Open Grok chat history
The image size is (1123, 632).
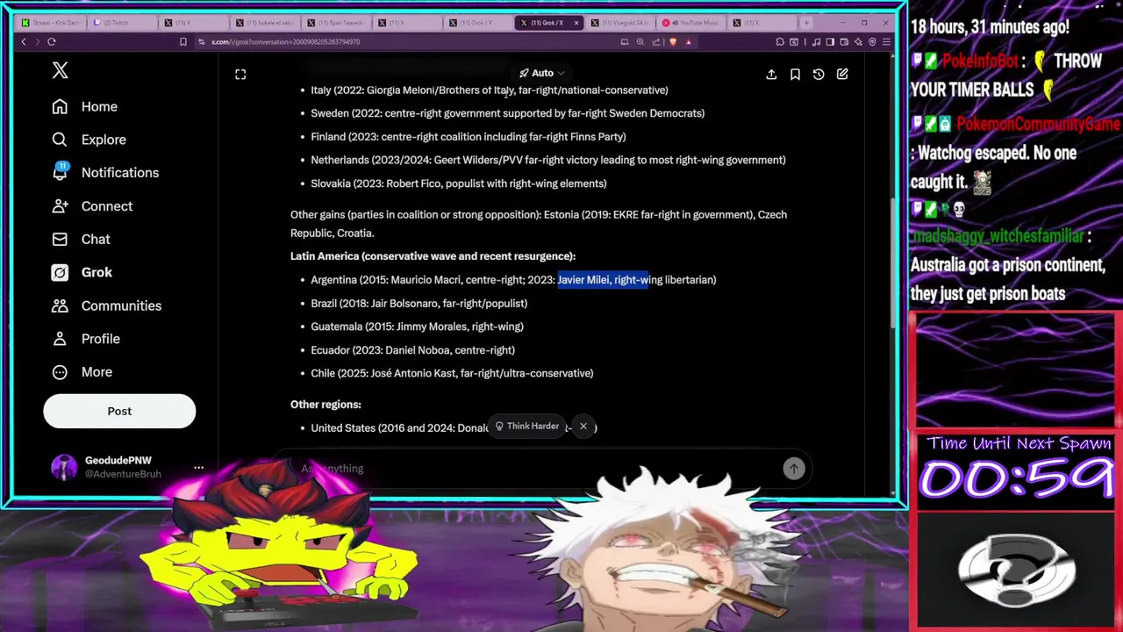(x=819, y=75)
